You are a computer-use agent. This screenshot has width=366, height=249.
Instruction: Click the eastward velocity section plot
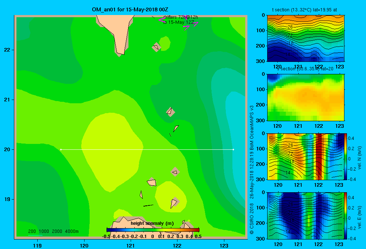click(306, 216)
